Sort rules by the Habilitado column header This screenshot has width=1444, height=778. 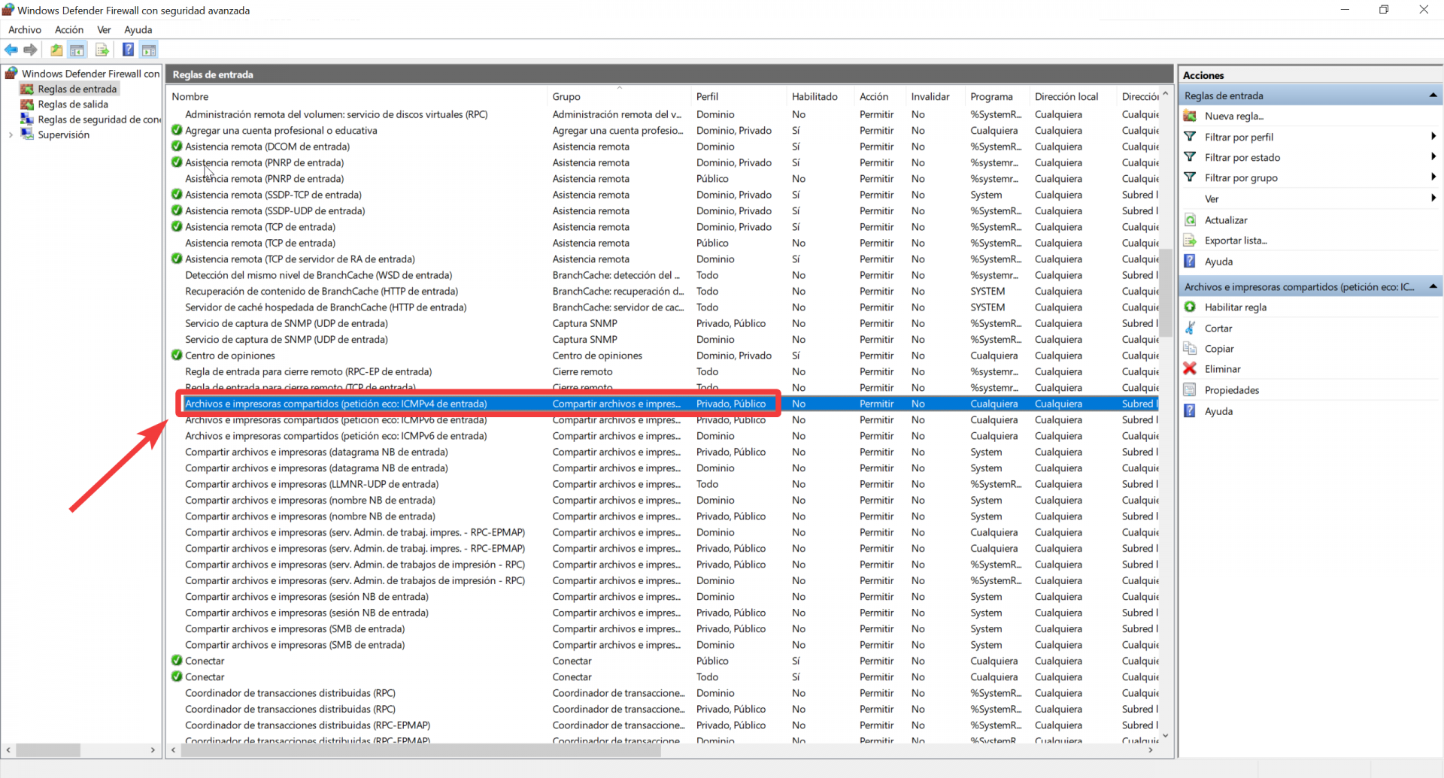[x=821, y=96]
